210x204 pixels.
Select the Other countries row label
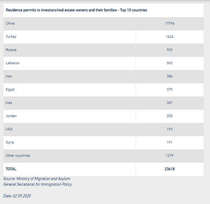18,156
